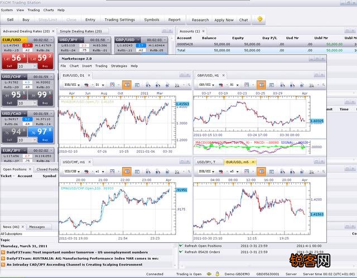Screen dimensions: 357x278
Task: Toggle data table button in EUR/USD, m5 toolbar
Action: pos(272,172)
